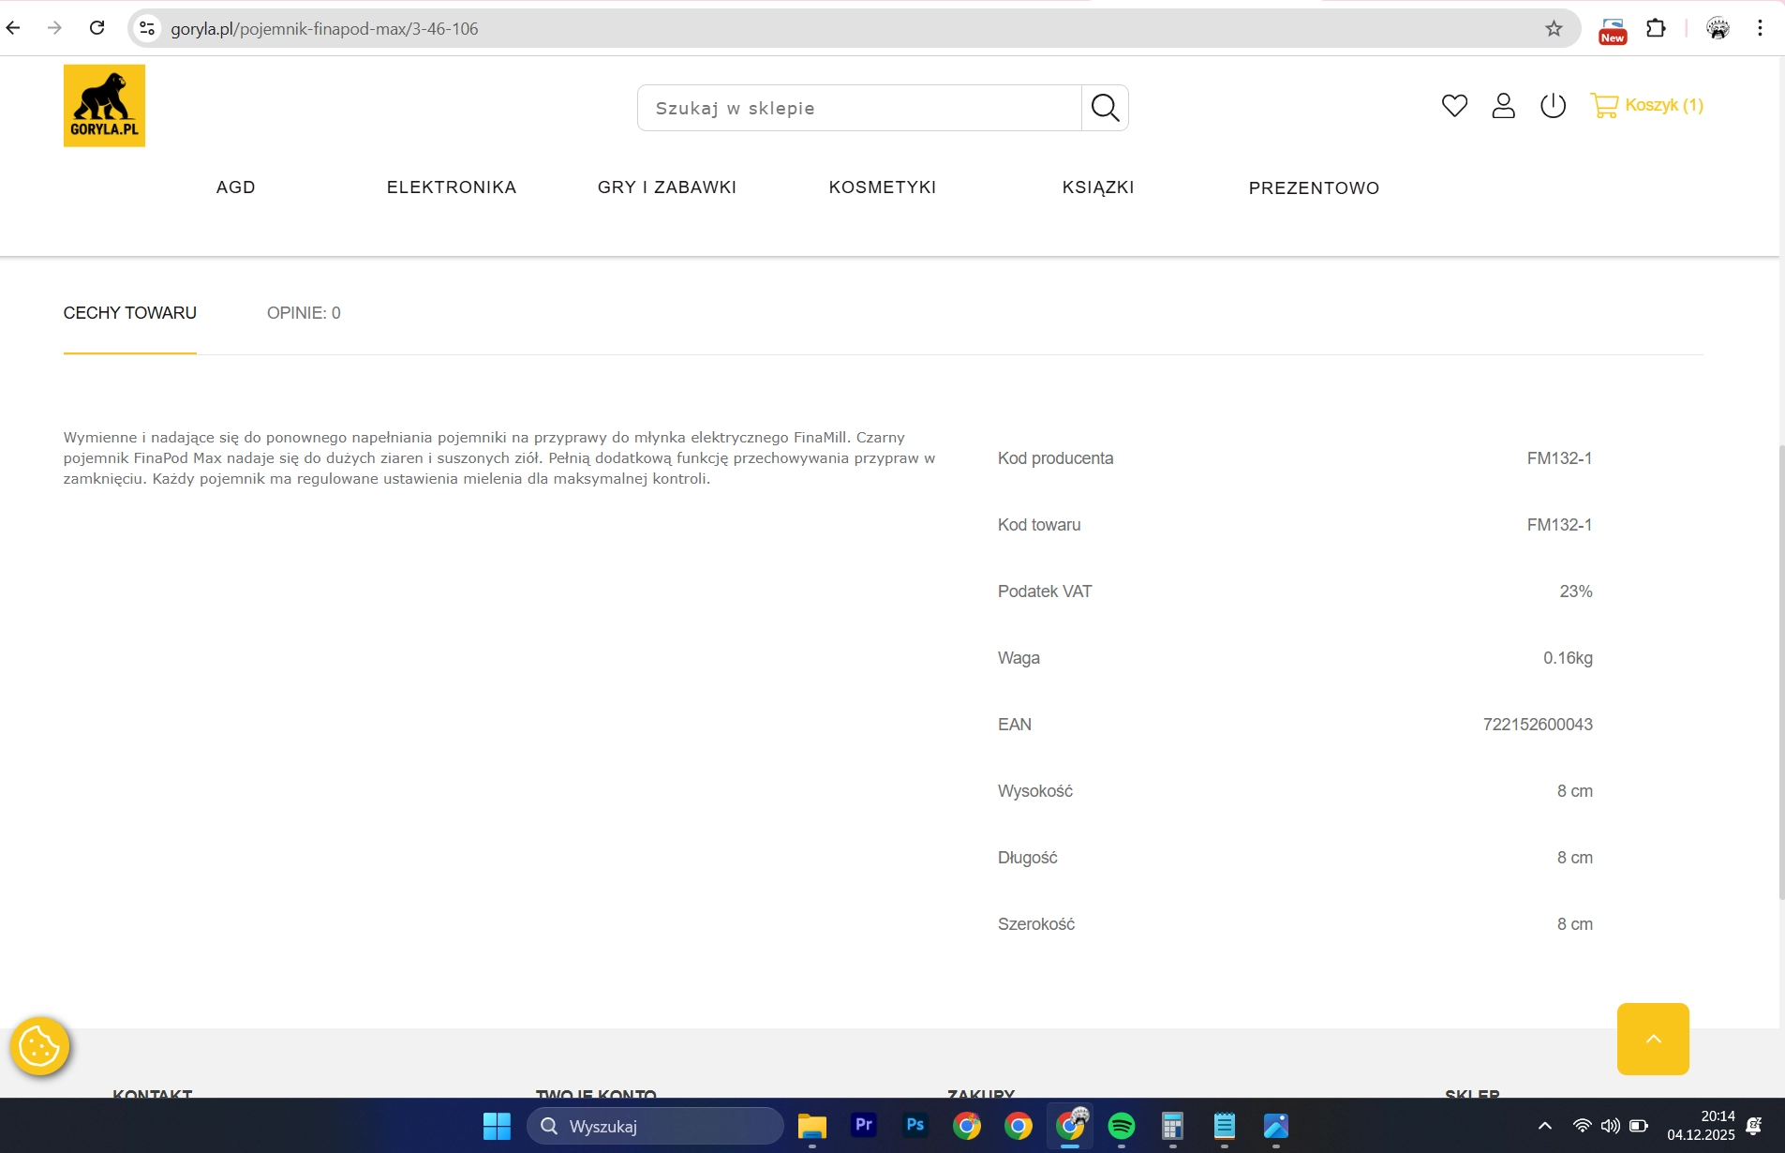Click the power logout icon
Screen dimensions: 1785x1153
(x=1553, y=106)
